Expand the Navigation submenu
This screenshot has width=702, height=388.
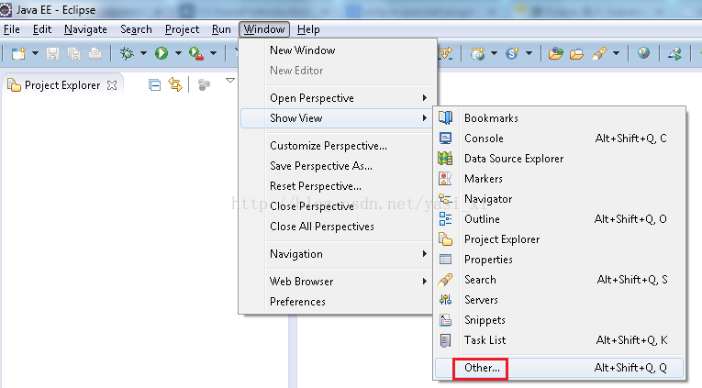338,254
